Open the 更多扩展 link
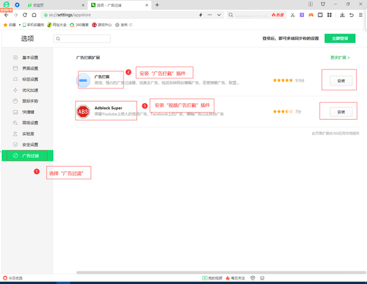Viewport: 367px width, 284px height. click(340, 57)
